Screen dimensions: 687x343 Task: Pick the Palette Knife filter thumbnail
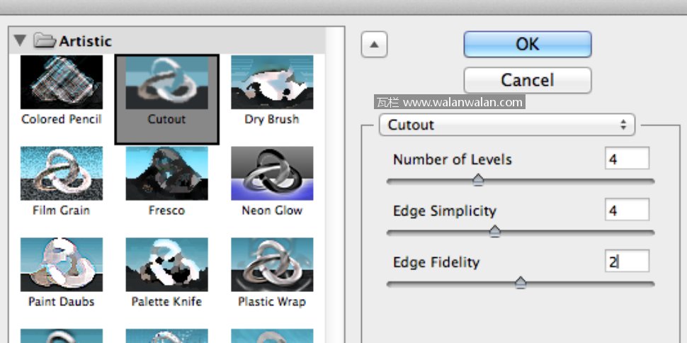pyautogui.click(x=167, y=264)
